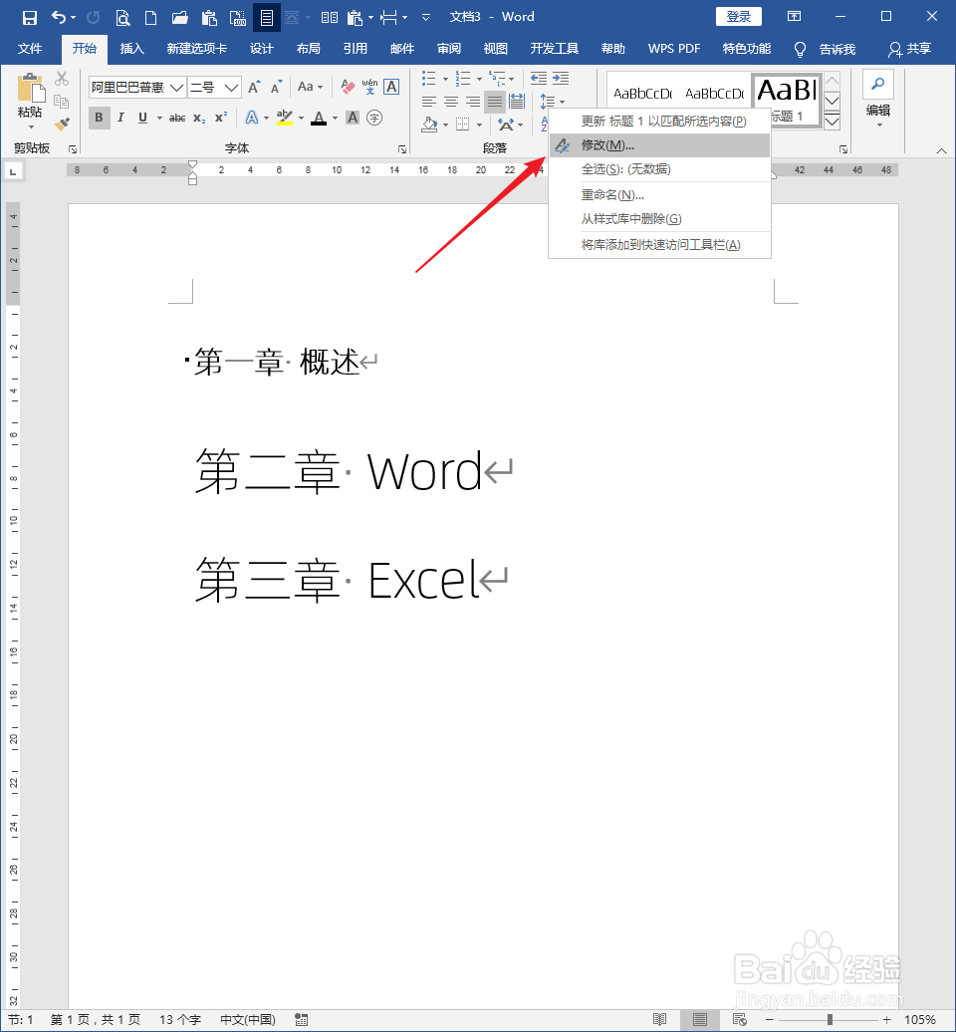Click 将库添加到快速访问工具栏(A) entry
The width and height of the screenshot is (956, 1032).
659,245
